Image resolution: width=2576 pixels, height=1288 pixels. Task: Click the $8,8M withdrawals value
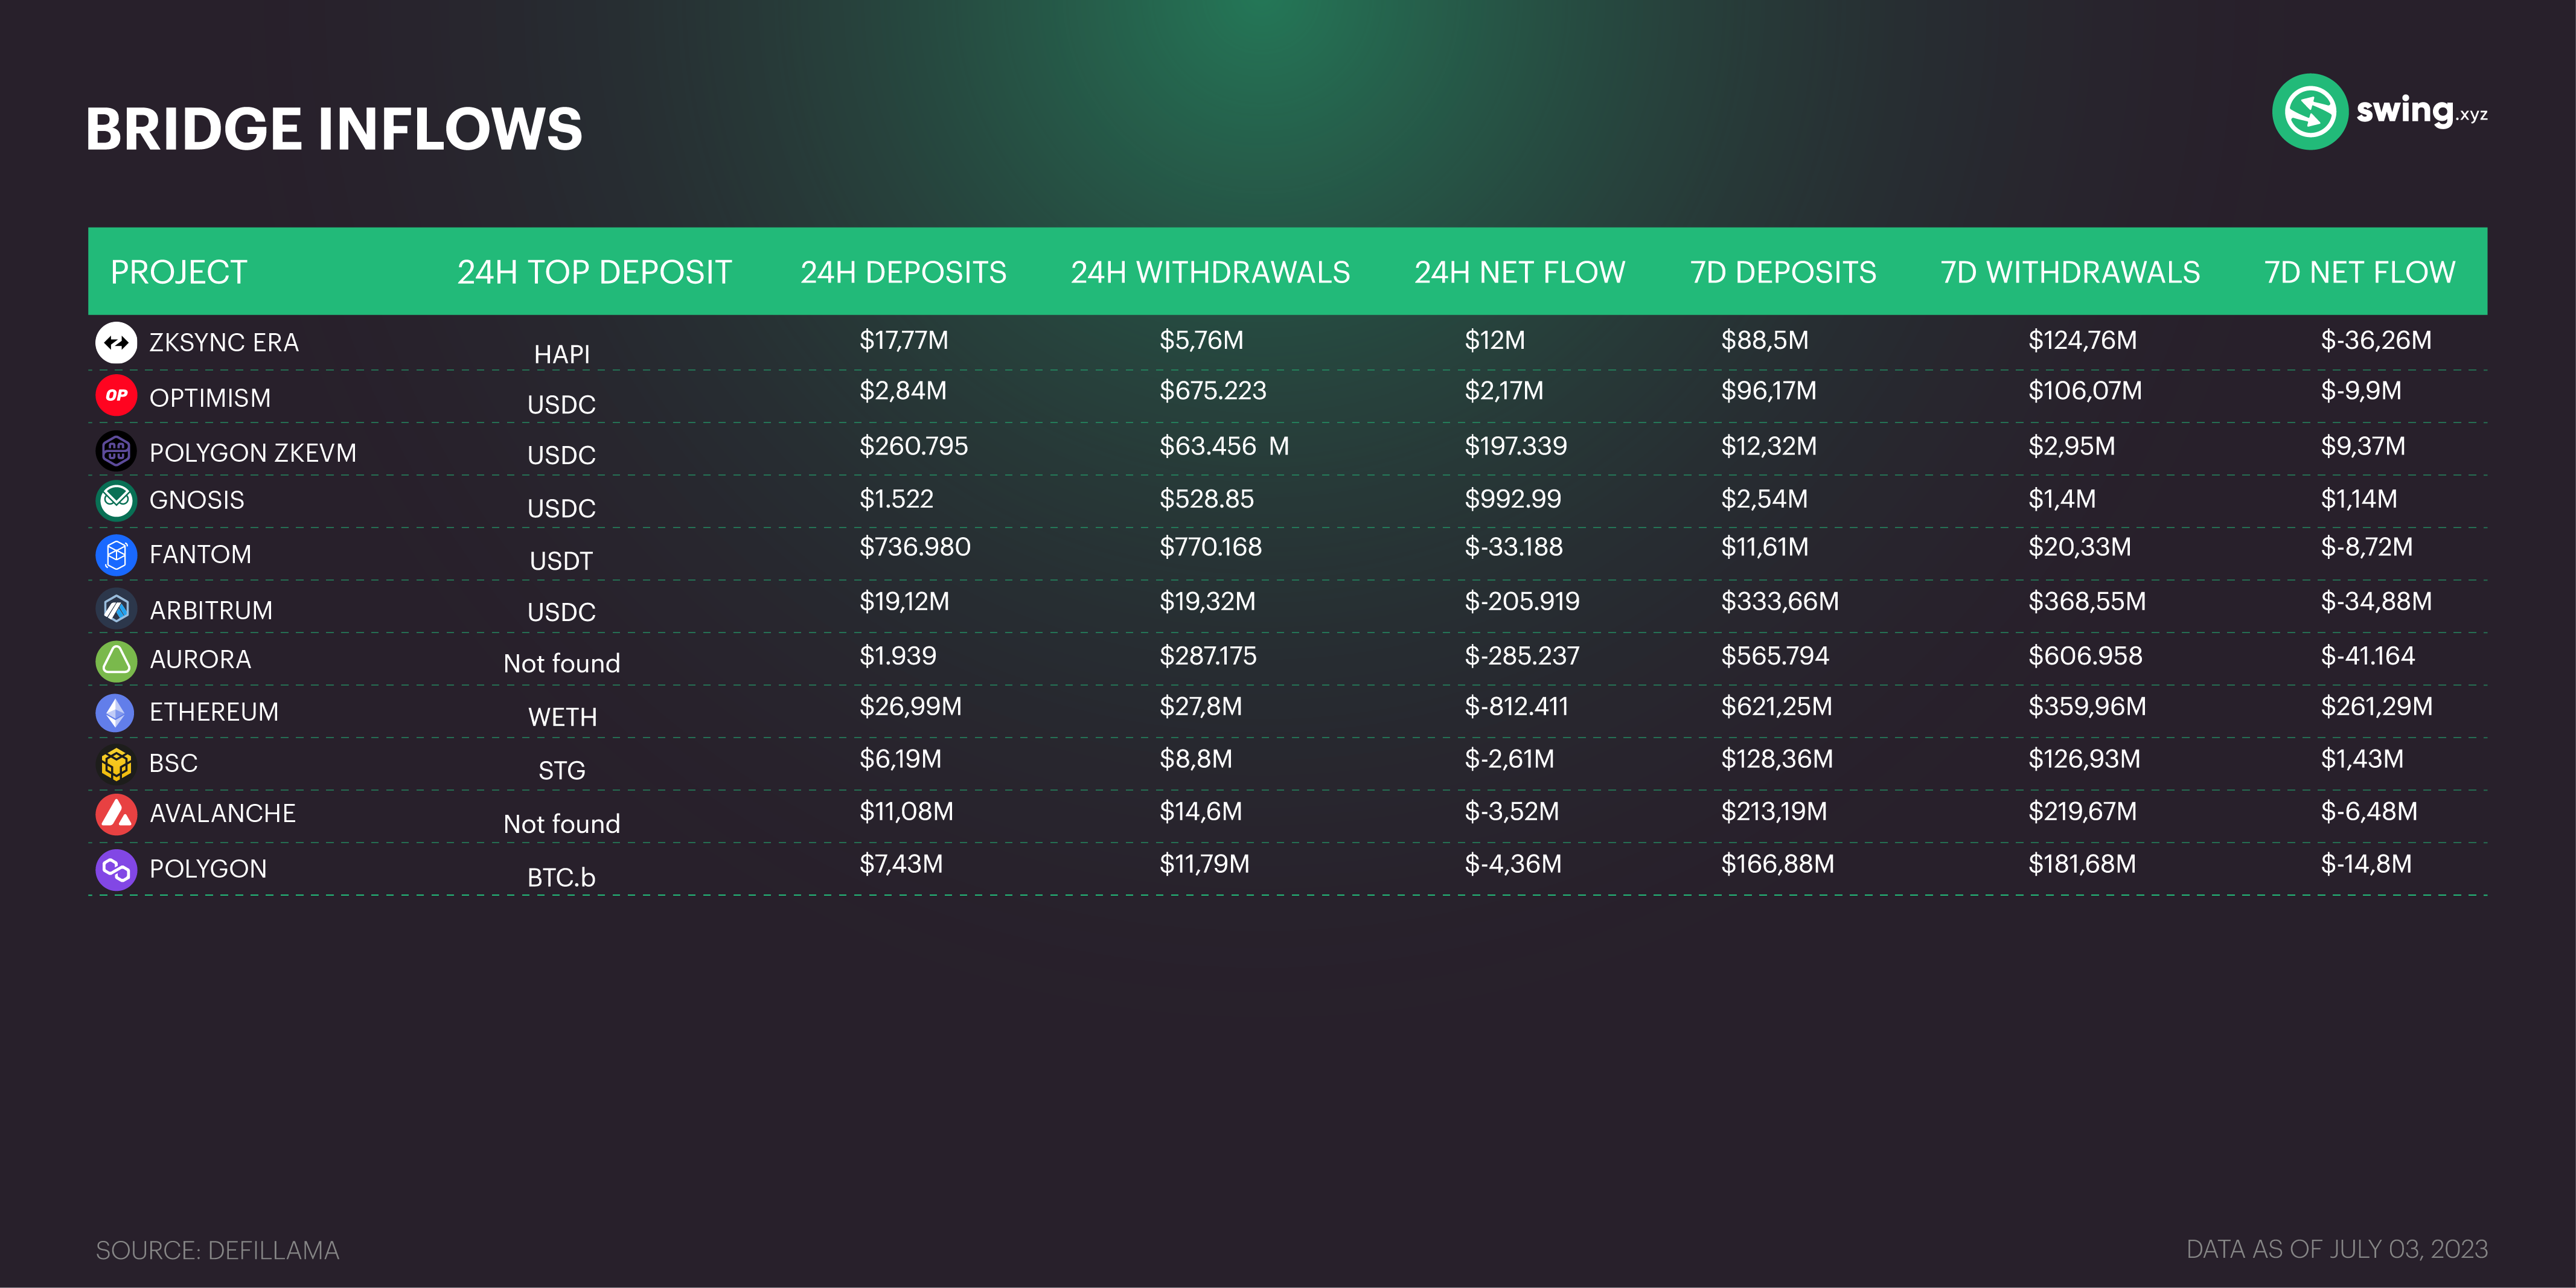[1196, 759]
